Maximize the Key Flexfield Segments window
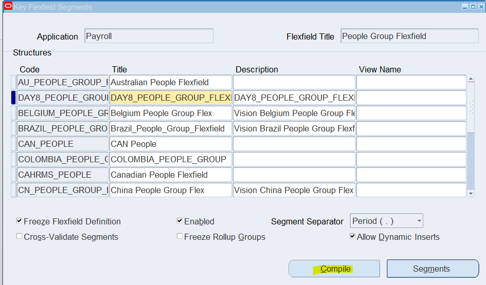Viewport: 486px width, 285px height. click(x=473, y=7)
